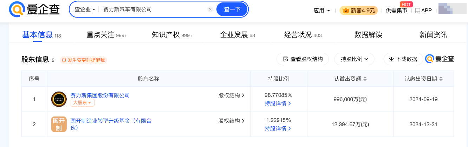Click the 爱企查 logo at top left
The height and width of the screenshot is (147, 468).
[x=34, y=9]
